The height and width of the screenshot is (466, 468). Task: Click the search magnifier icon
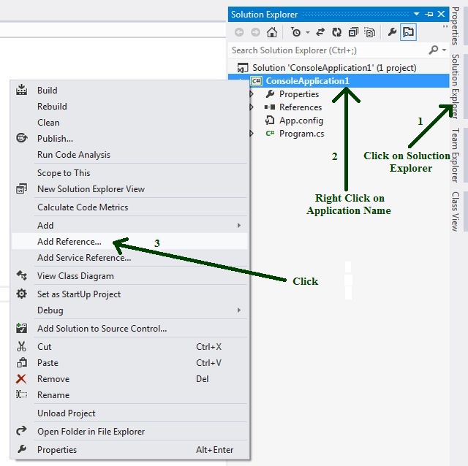434,50
